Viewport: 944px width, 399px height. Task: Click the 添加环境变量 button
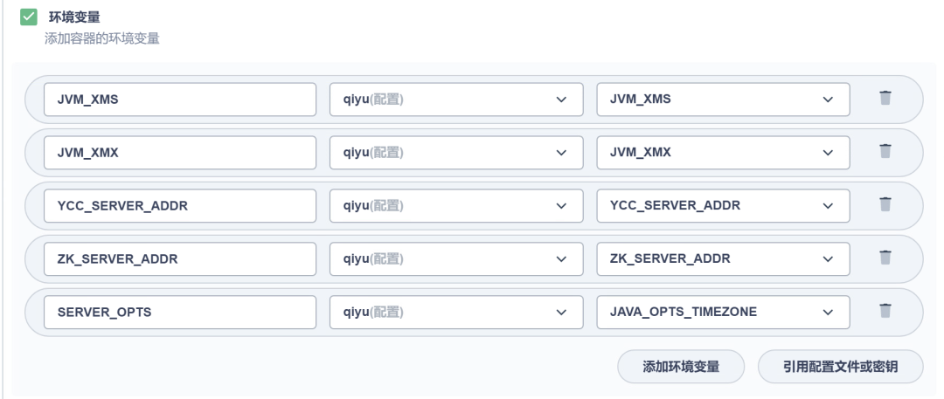tap(681, 367)
